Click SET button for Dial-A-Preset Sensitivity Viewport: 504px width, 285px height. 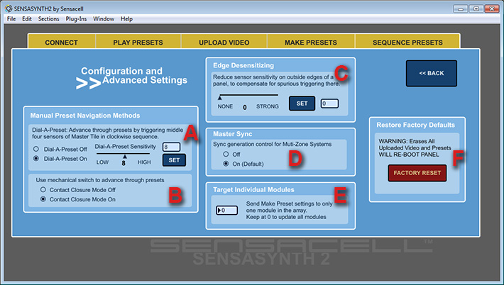click(x=174, y=160)
